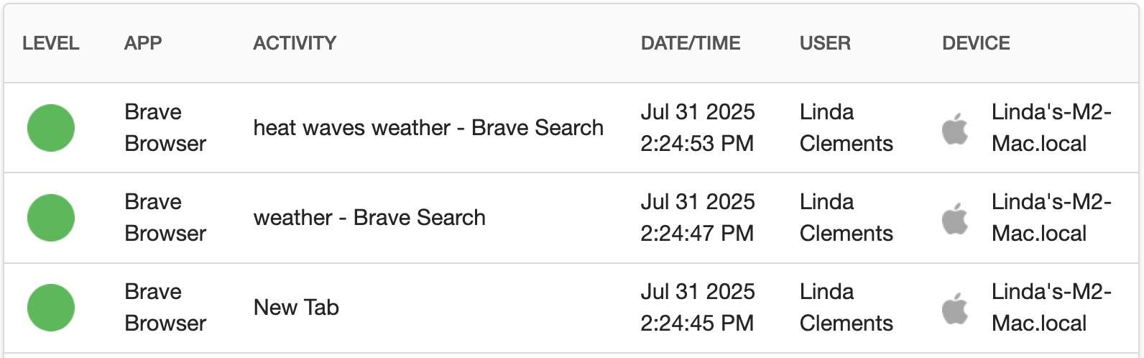The height and width of the screenshot is (358, 1144).
Task: Click the green level dot in New Tab row
Action: tap(51, 308)
